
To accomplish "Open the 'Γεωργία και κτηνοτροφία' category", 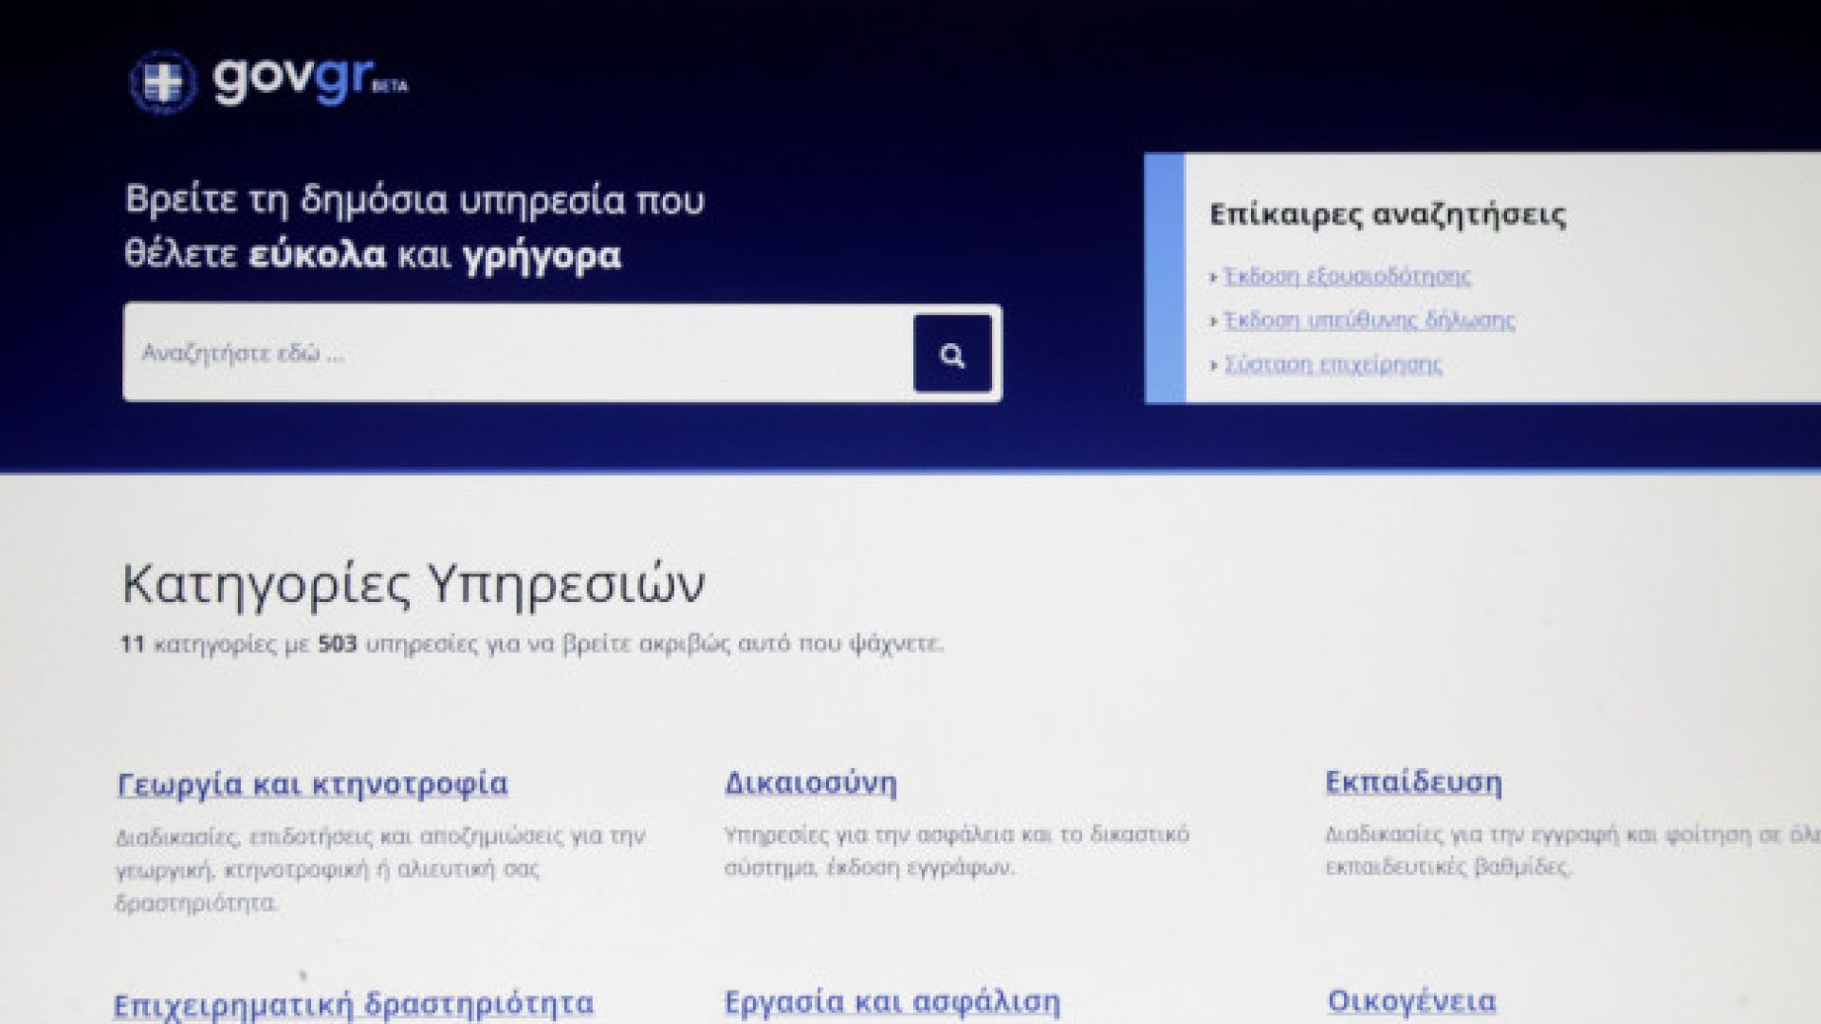I will [x=312, y=785].
